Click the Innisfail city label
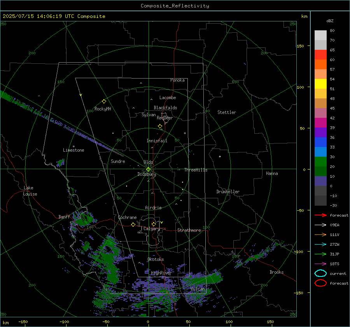Viewport: 350px width, 327px height. pyautogui.click(x=157, y=141)
